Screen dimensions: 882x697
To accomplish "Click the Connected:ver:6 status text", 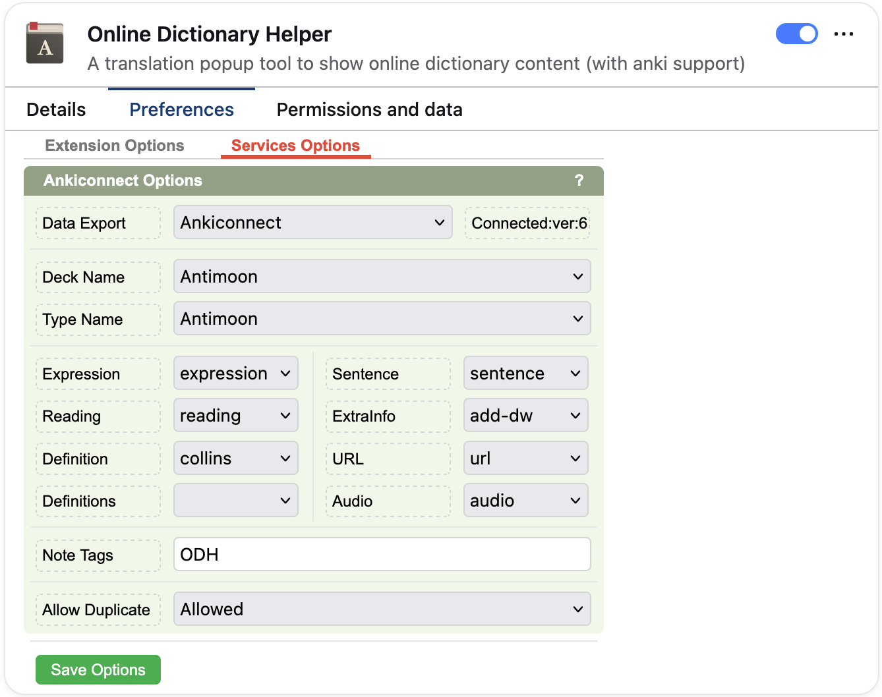I will [529, 223].
